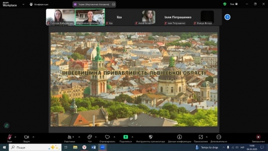Open Windows notification center icon
This screenshot has height=151, width=268.
click(262, 147)
